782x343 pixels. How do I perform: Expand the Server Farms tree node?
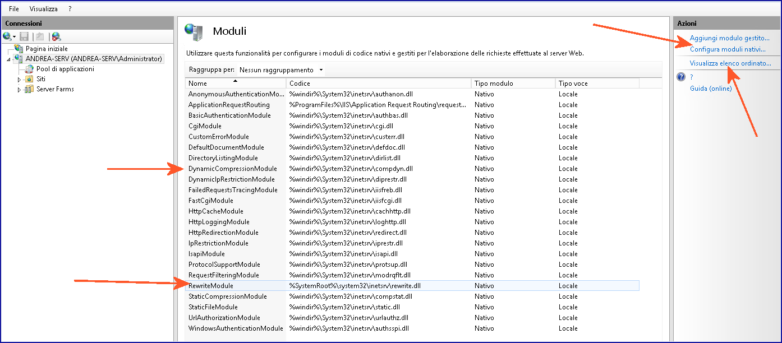pyautogui.click(x=20, y=90)
